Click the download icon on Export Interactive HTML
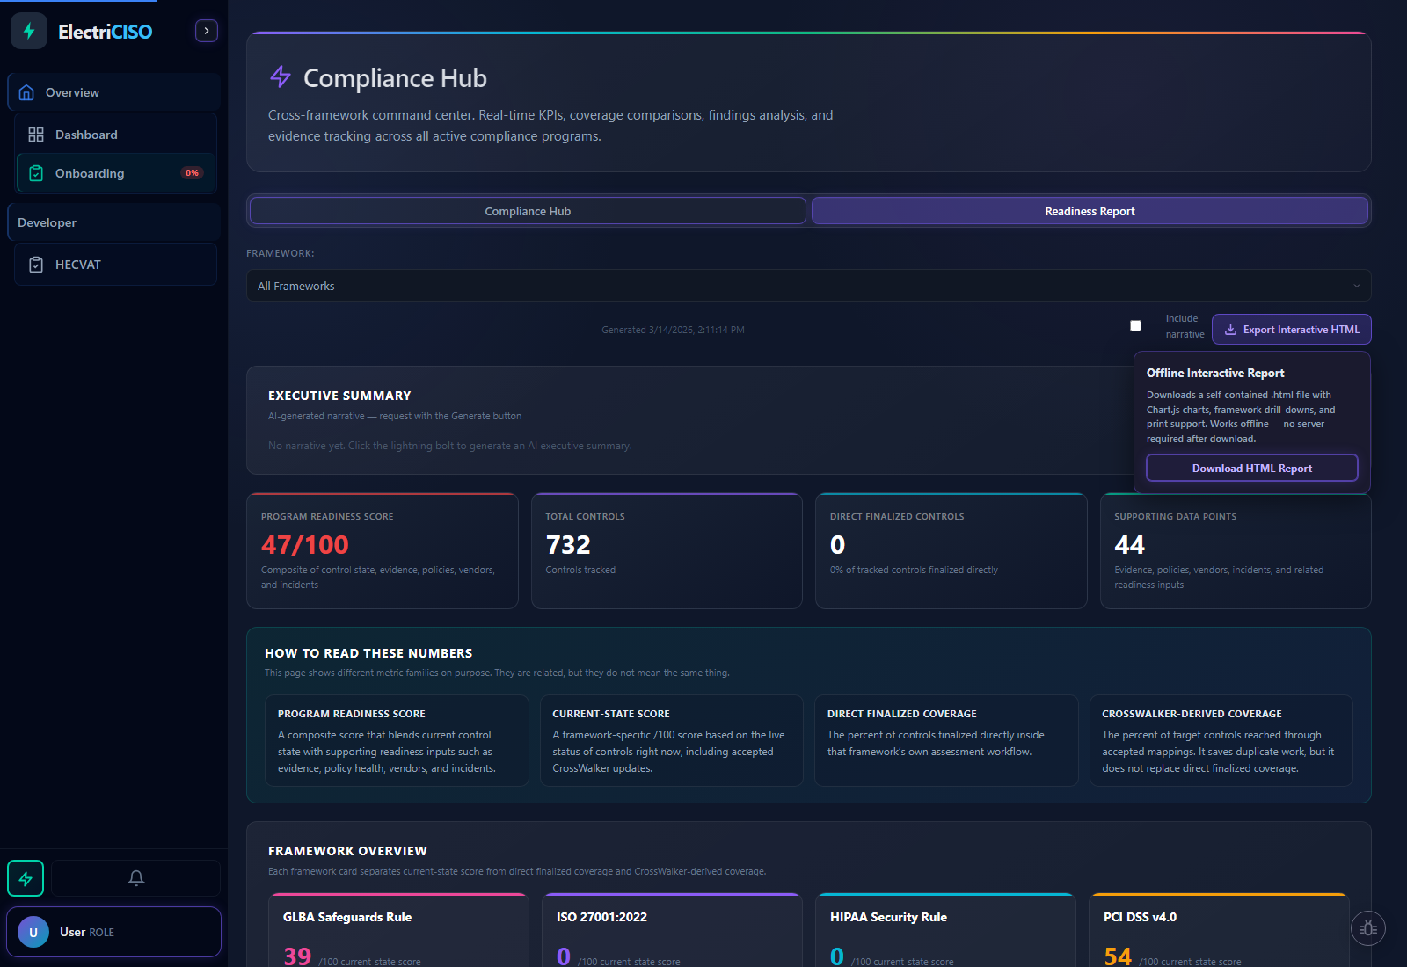1407x967 pixels. click(x=1231, y=329)
